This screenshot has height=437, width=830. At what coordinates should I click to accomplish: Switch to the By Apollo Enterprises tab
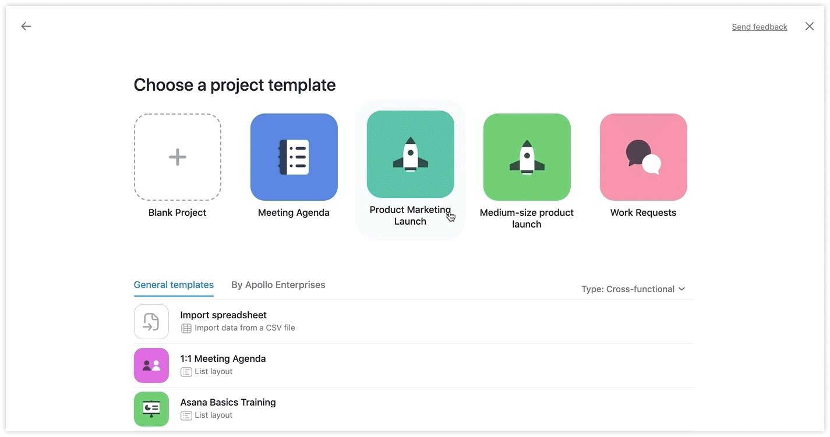(278, 285)
